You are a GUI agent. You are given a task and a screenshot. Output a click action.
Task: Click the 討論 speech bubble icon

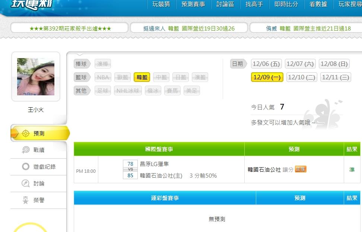tap(25, 183)
